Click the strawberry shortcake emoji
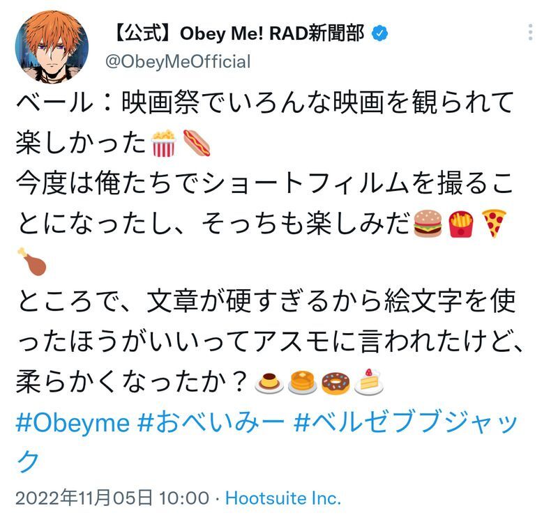The width and height of the screenshot is (558, 522). coord(369,381)
